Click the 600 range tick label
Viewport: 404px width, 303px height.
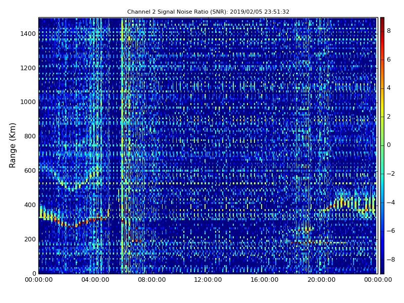pos(30,171)
